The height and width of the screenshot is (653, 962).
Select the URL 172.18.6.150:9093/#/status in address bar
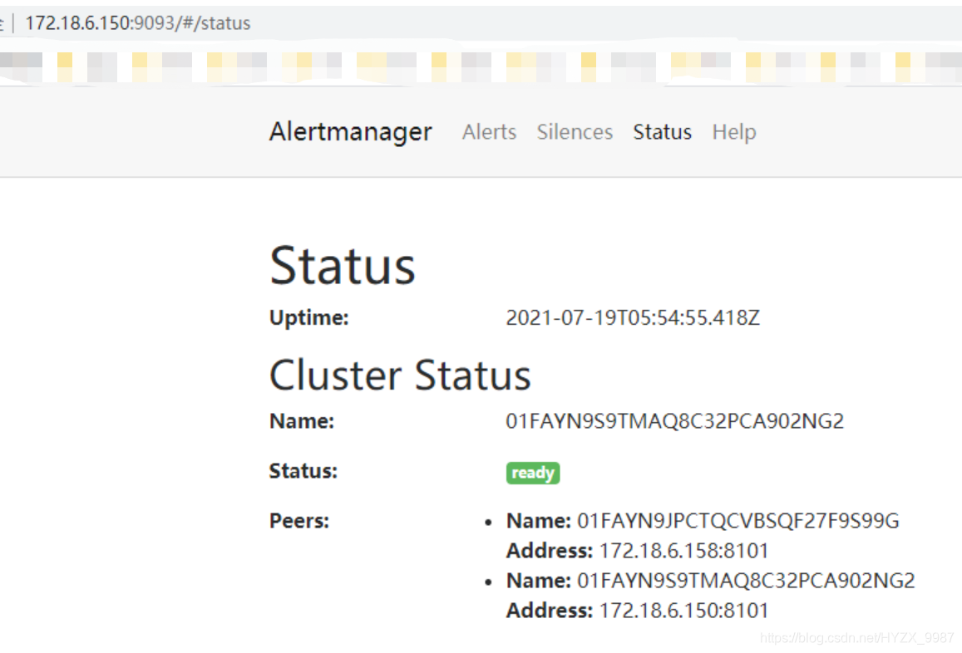click(138, 22)
